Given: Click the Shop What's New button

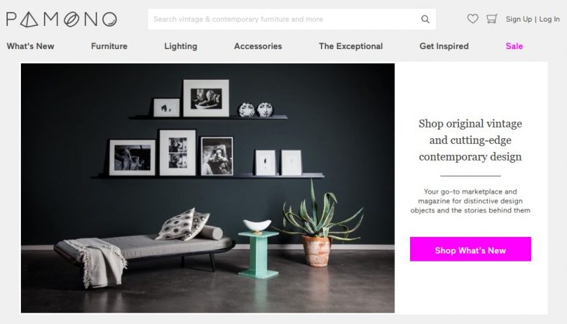Looking at the screenshot, I should click(471, 249).
